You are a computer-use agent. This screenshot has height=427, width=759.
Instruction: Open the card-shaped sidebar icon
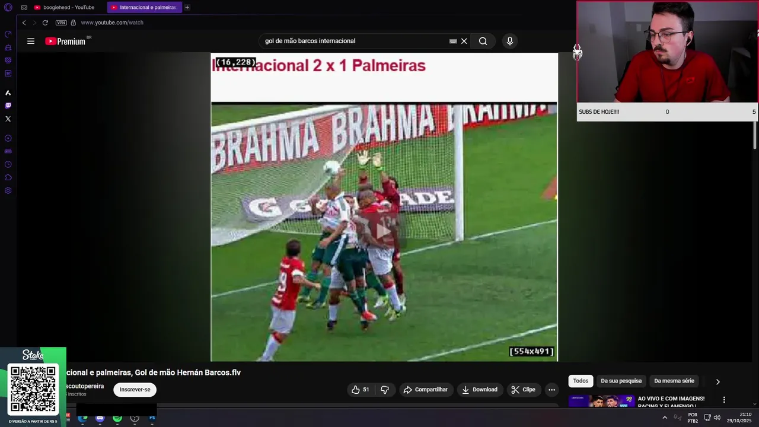point(8,151)
